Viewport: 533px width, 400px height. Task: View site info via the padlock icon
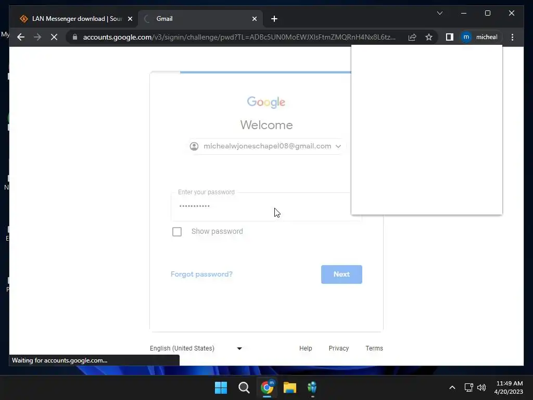tap(75, 37)
